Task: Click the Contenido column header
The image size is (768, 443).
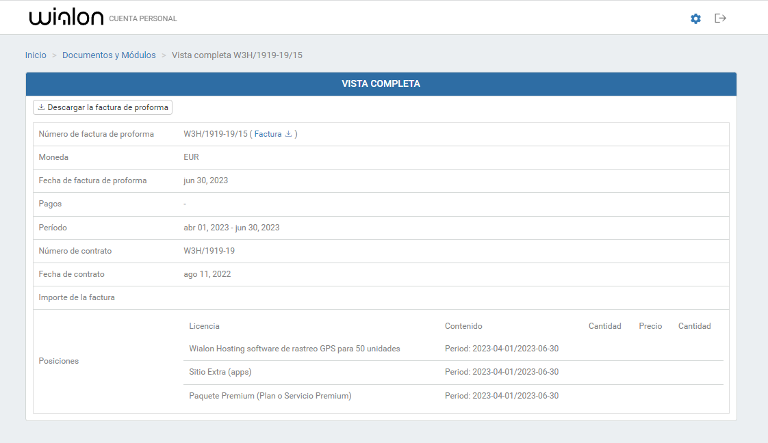Action: pyautogui.click(x=463, y=326)
